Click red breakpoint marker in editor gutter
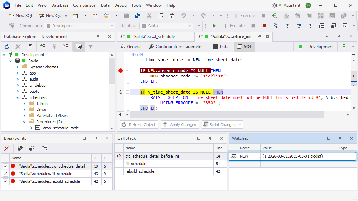358x201 pixels. pyautogui.click(x=121, y=71)
